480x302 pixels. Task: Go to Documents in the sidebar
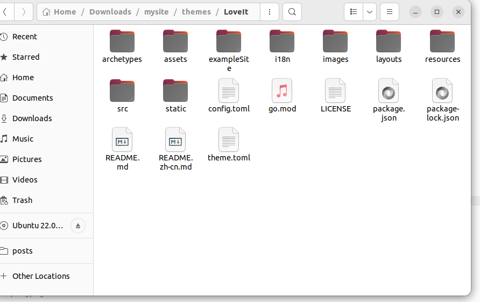tap(46, 98)
